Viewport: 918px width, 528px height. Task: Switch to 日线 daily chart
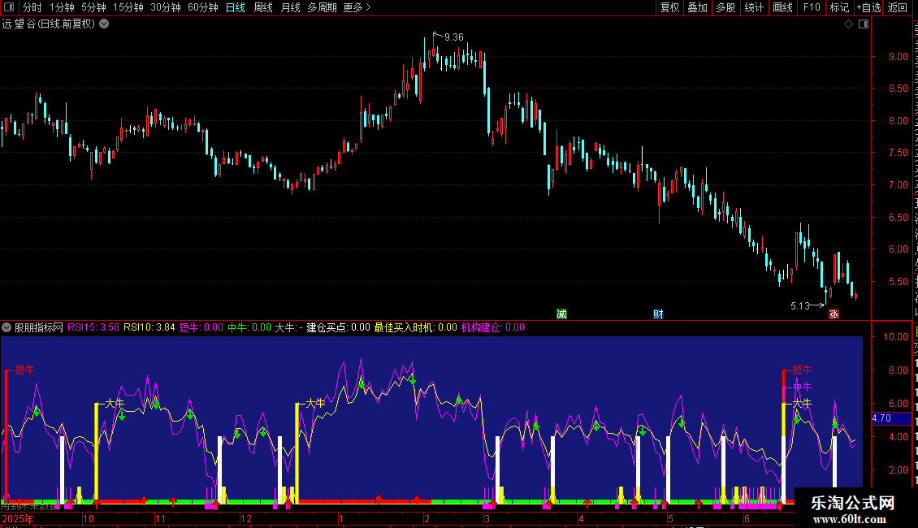tap(236, 7)
